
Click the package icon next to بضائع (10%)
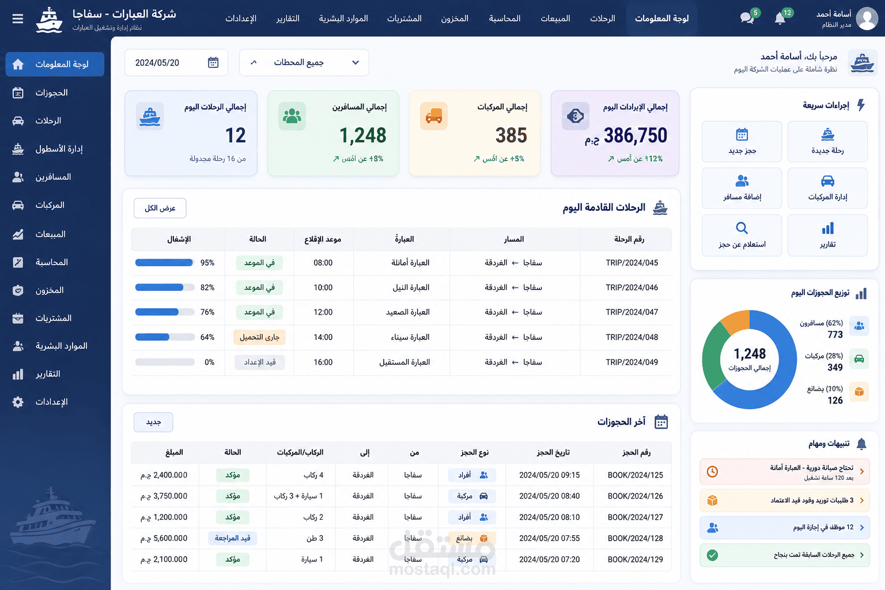pyautogui.click(x=859, y=392)
